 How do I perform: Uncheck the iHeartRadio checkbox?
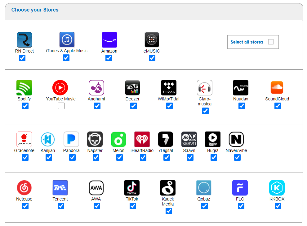(143, 158)
